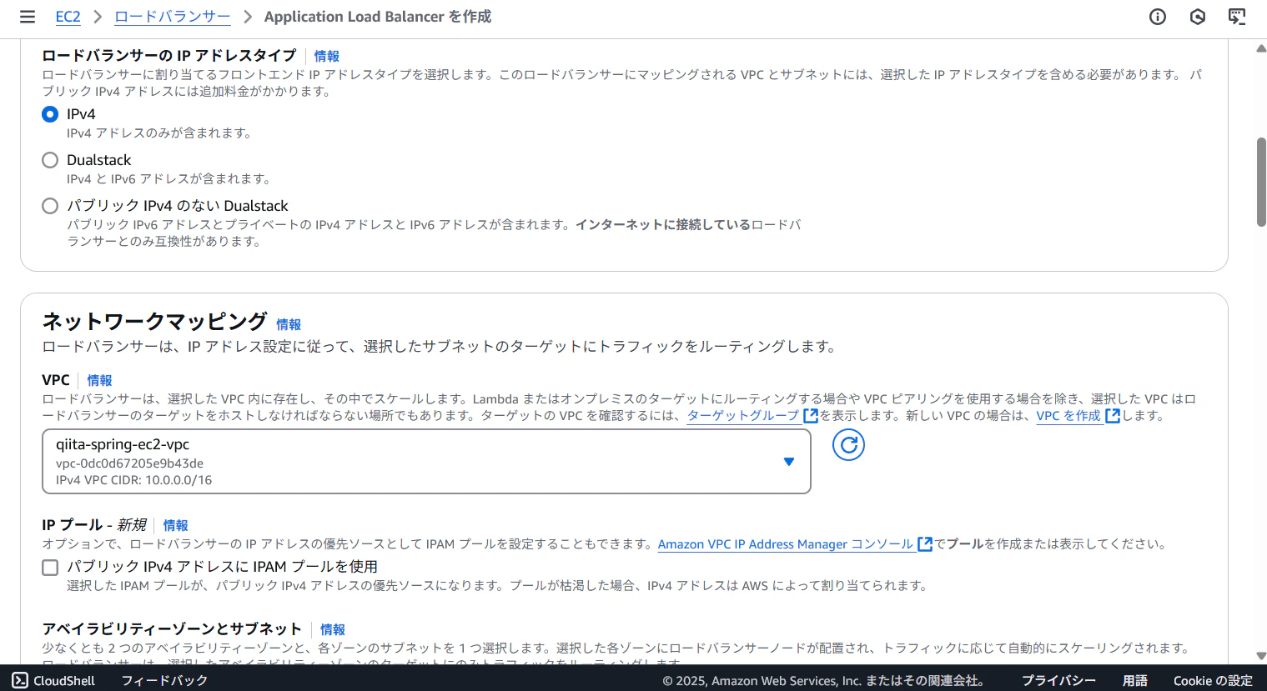Image resolution: width=1267 pixels, height=691 pixels.
Task: Click the scrollbar down arrow
Action: [x=1261, y=656]
